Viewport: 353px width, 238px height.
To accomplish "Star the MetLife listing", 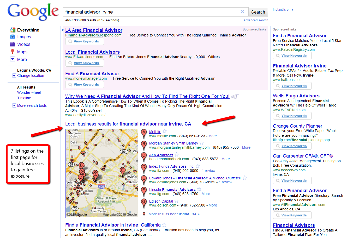I will tap(165, 131).
